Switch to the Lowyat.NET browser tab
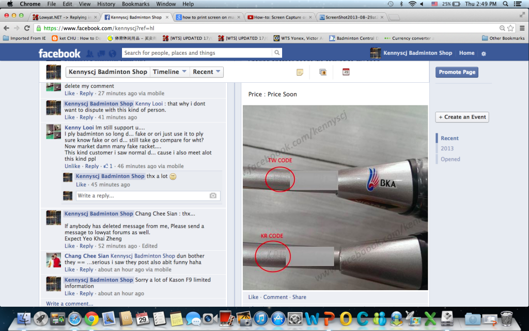The width and height of the screenshot is (529, 331). 62,17
